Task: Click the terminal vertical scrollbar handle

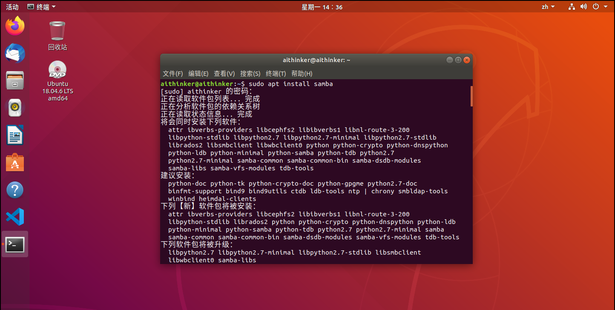Action: [x=471, y=96]
